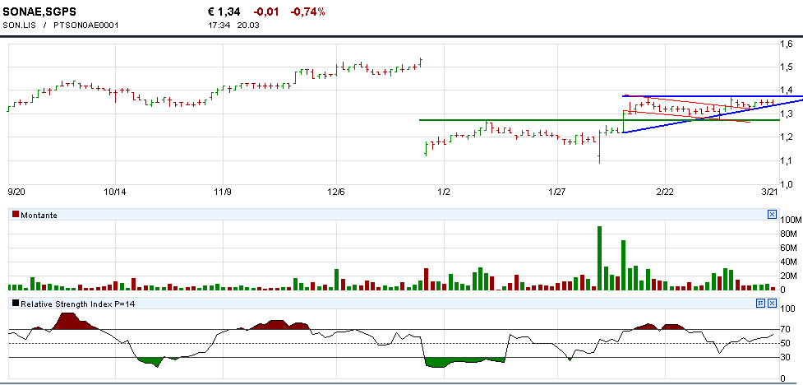This screenshot has height=385, width=803.
Task: Click the "SONAE,SGPS" stock title
Action: pyautogui.click(x=39, y=12)
